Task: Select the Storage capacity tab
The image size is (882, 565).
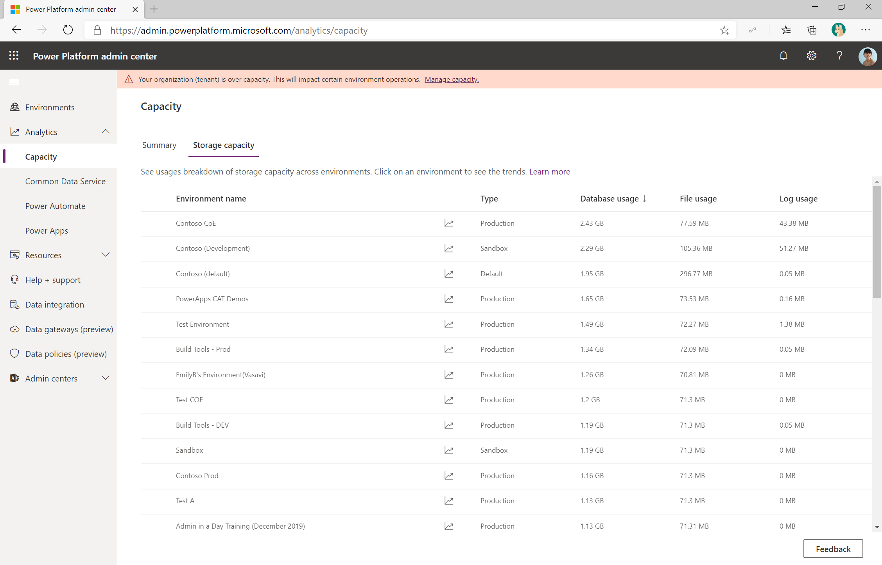Action: pos(223,145)
